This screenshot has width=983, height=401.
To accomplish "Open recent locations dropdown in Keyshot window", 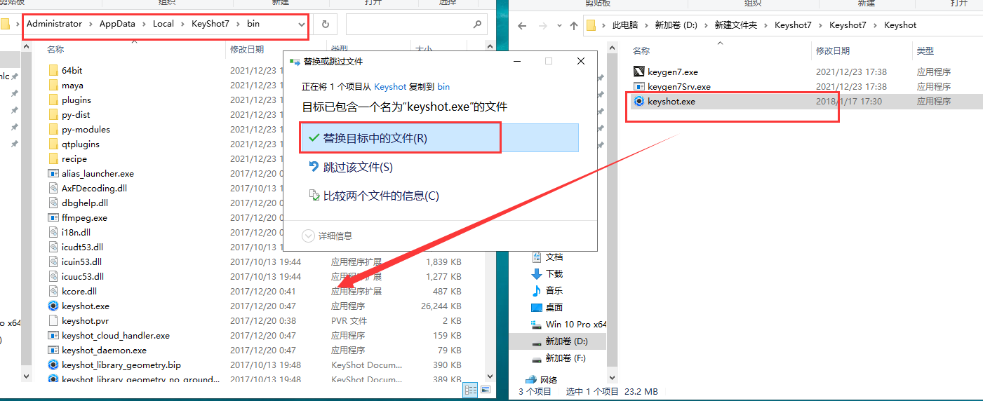I will pyautogui.click(x=559, y=26).
